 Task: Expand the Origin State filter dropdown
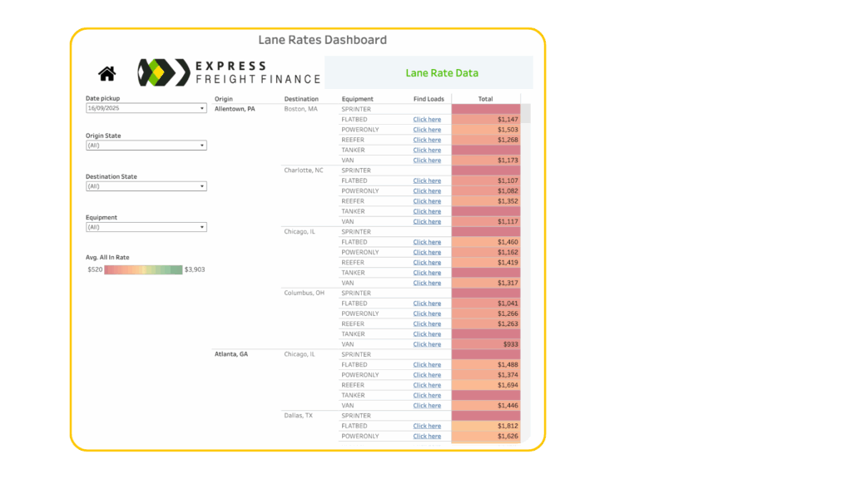[x=146, y=146]
